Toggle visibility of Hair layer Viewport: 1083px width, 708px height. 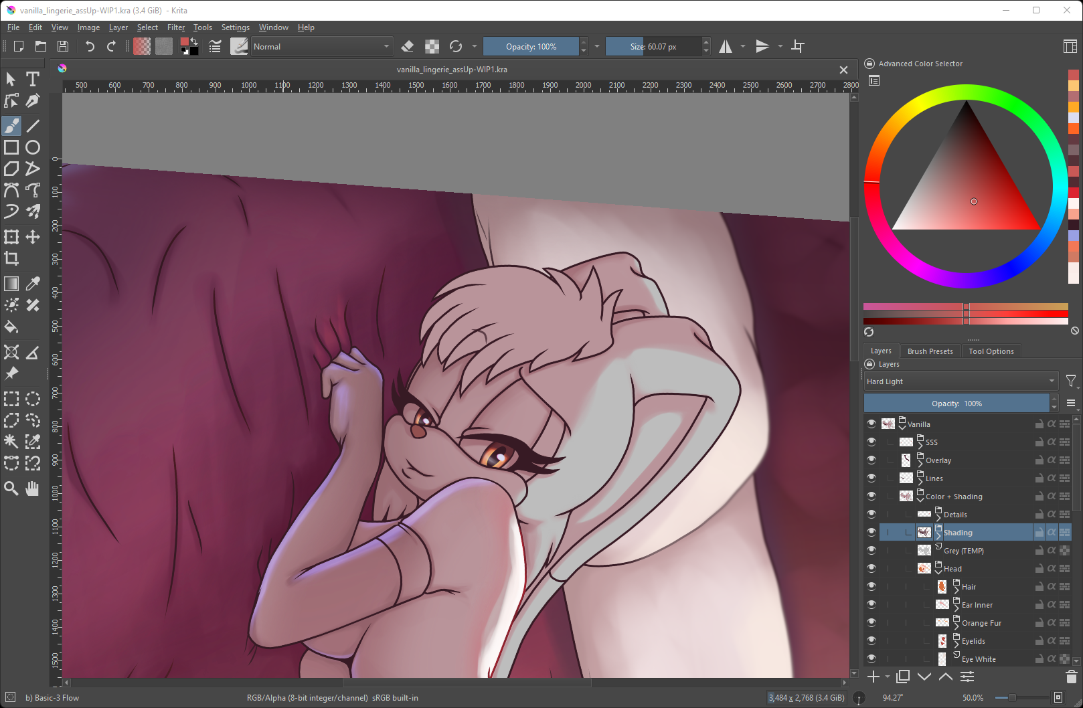pos(871,586)
